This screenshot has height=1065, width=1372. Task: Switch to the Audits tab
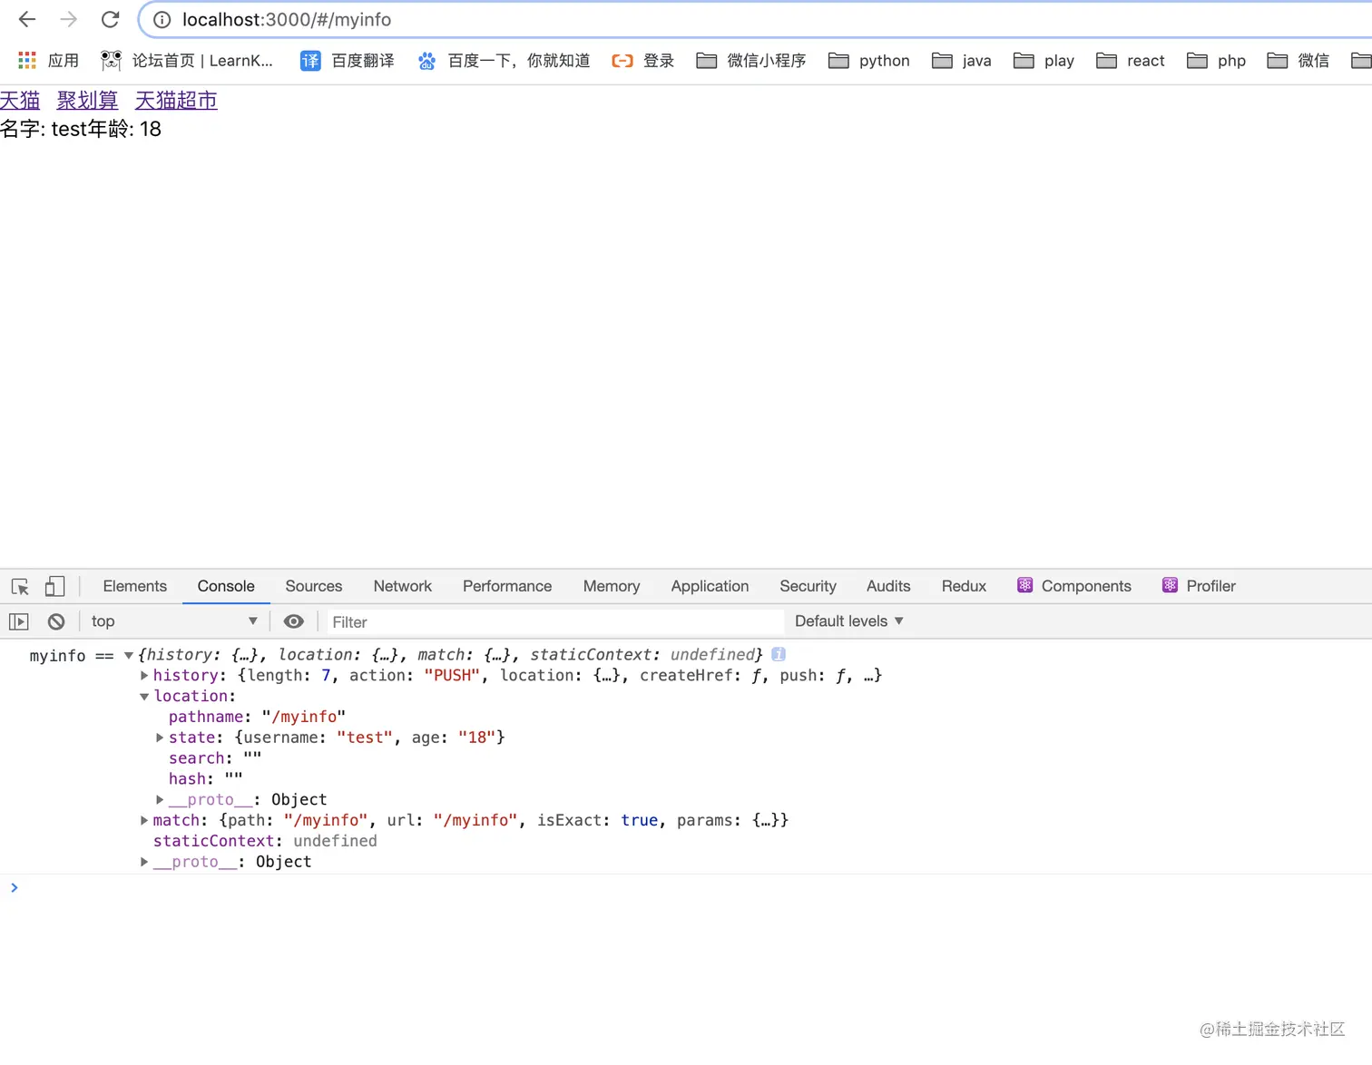tap(888, 587)
